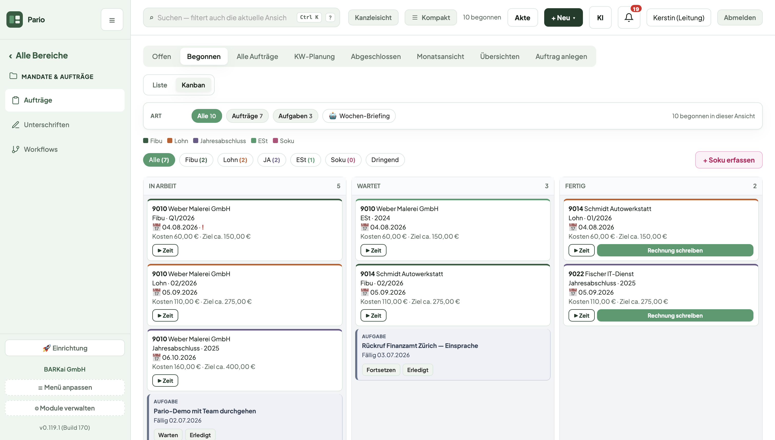The width and height of the screenshot is (775, 440).
Task: Click Fortsetzen on Rückruf Finanzamt task
Action: [x=381, y=370]
